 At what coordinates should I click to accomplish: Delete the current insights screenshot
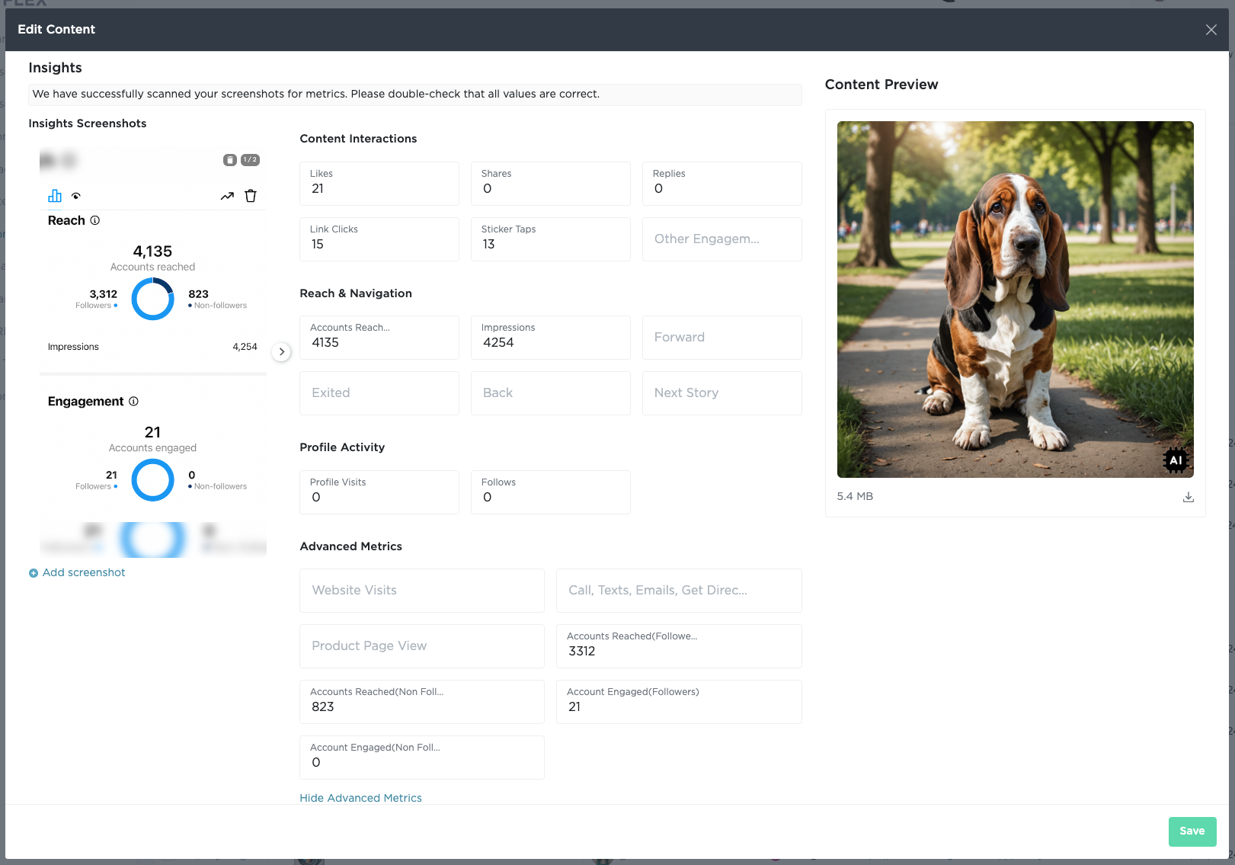[x=229, y=160]
